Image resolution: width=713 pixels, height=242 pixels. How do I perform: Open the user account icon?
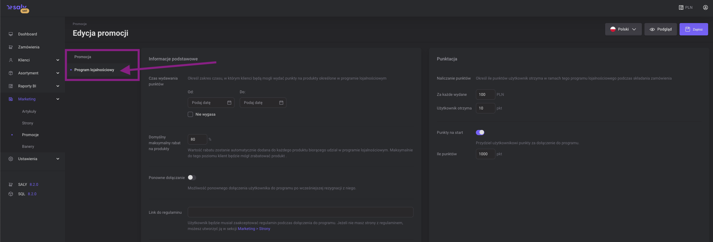click(705, 7)
